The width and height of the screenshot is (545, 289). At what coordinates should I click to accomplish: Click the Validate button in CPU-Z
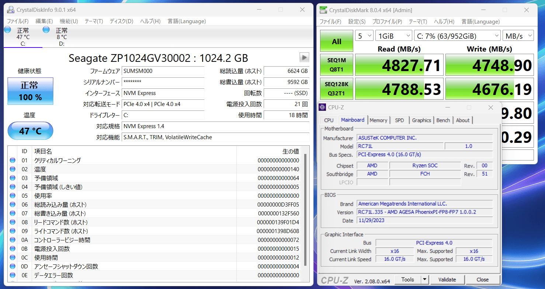(447, 279)
